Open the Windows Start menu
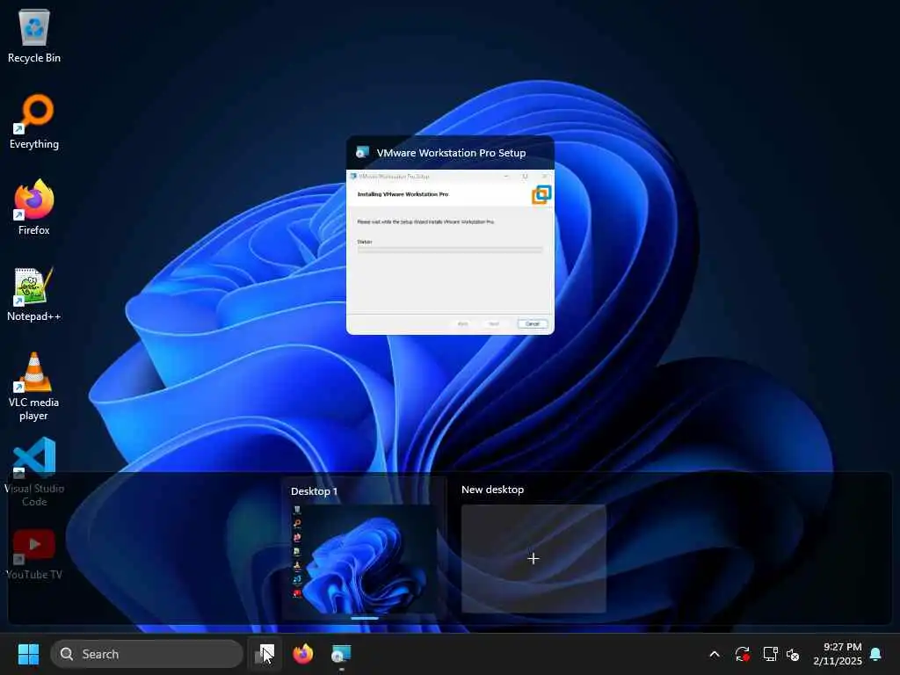 pos(28,654)
